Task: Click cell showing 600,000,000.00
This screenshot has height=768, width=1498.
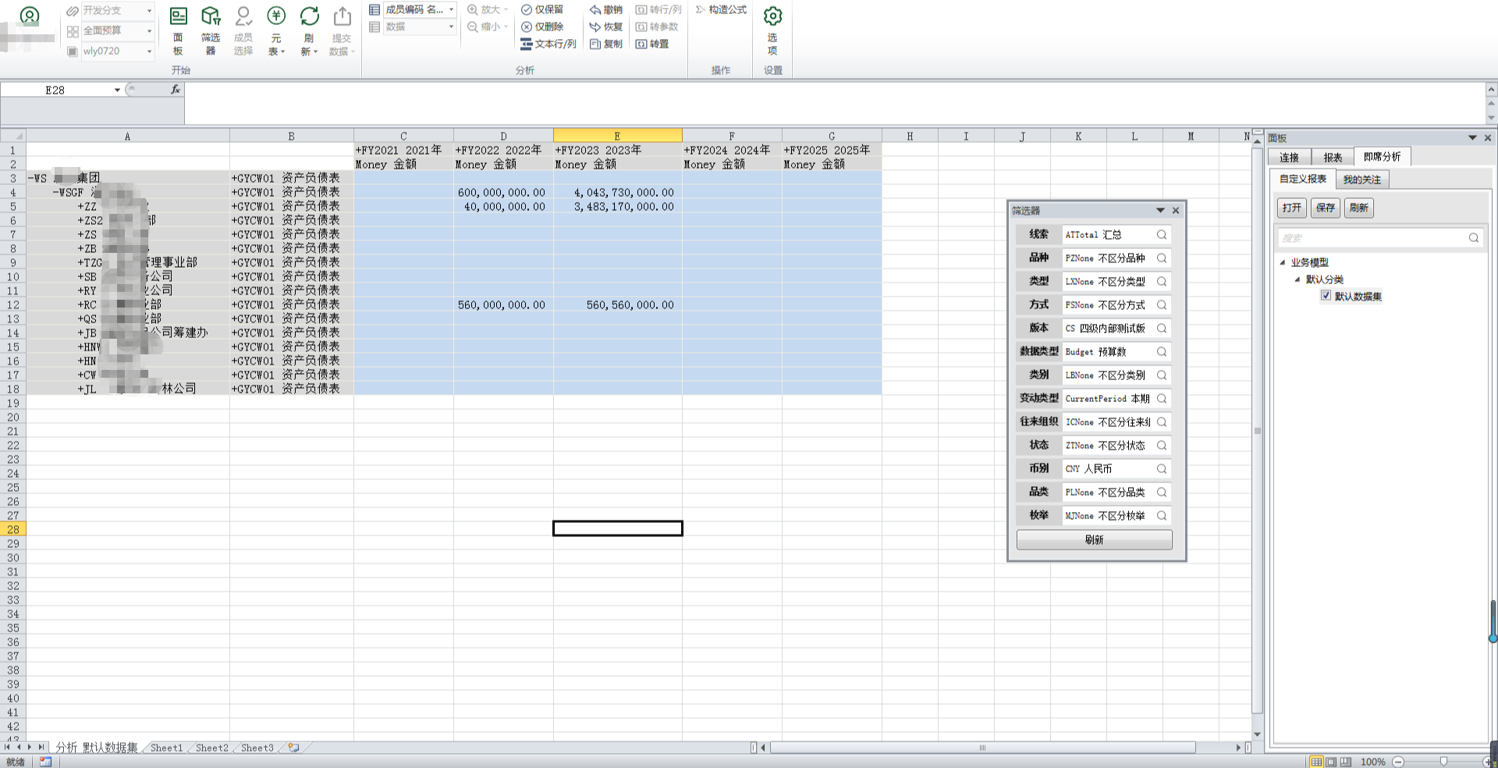Action: click(503, 192)
